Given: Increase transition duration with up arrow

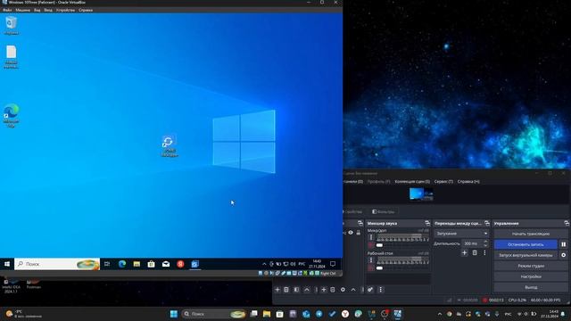Looking at the screenshot, I should [485, 242].
